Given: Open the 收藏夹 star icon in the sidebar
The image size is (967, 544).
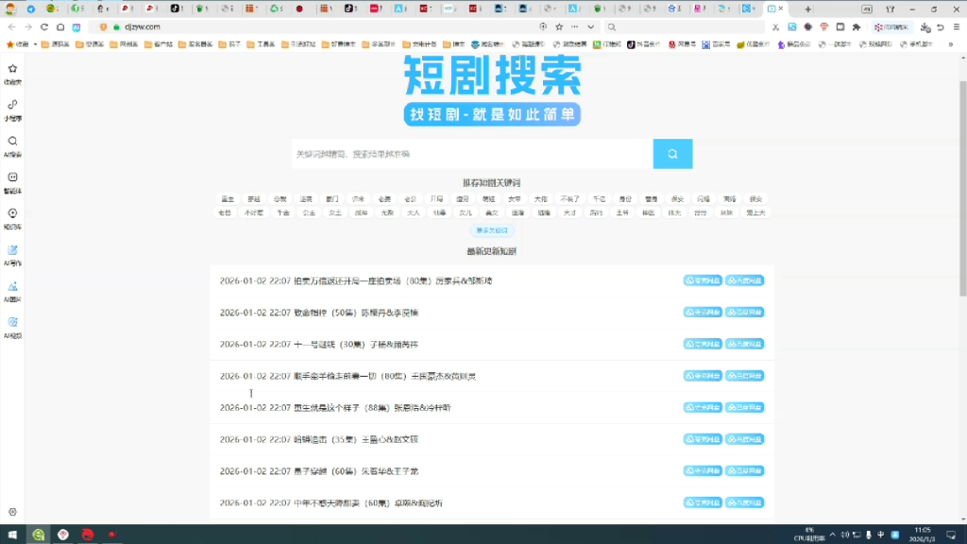Looking at the screenshot, I should tap(12, 73).
